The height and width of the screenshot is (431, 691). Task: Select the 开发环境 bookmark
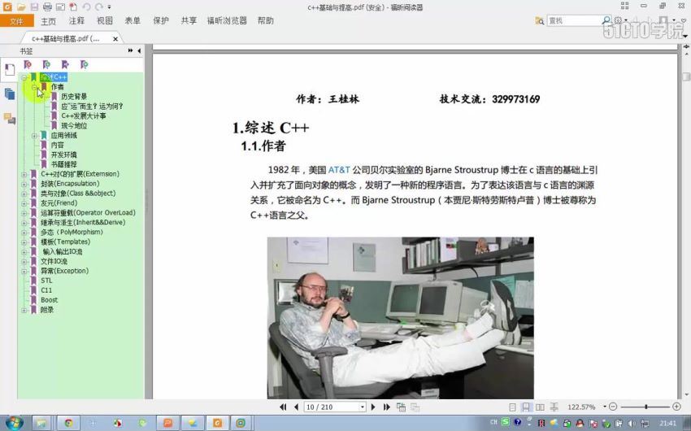coord(63,155)
